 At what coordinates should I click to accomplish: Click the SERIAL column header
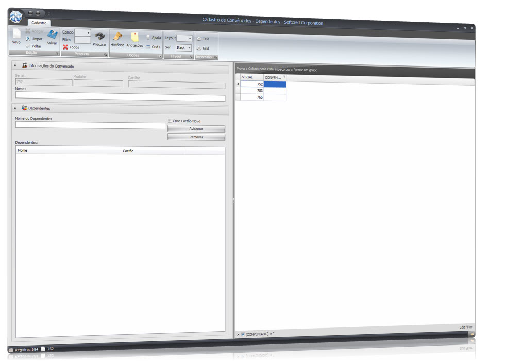point(251,77)
